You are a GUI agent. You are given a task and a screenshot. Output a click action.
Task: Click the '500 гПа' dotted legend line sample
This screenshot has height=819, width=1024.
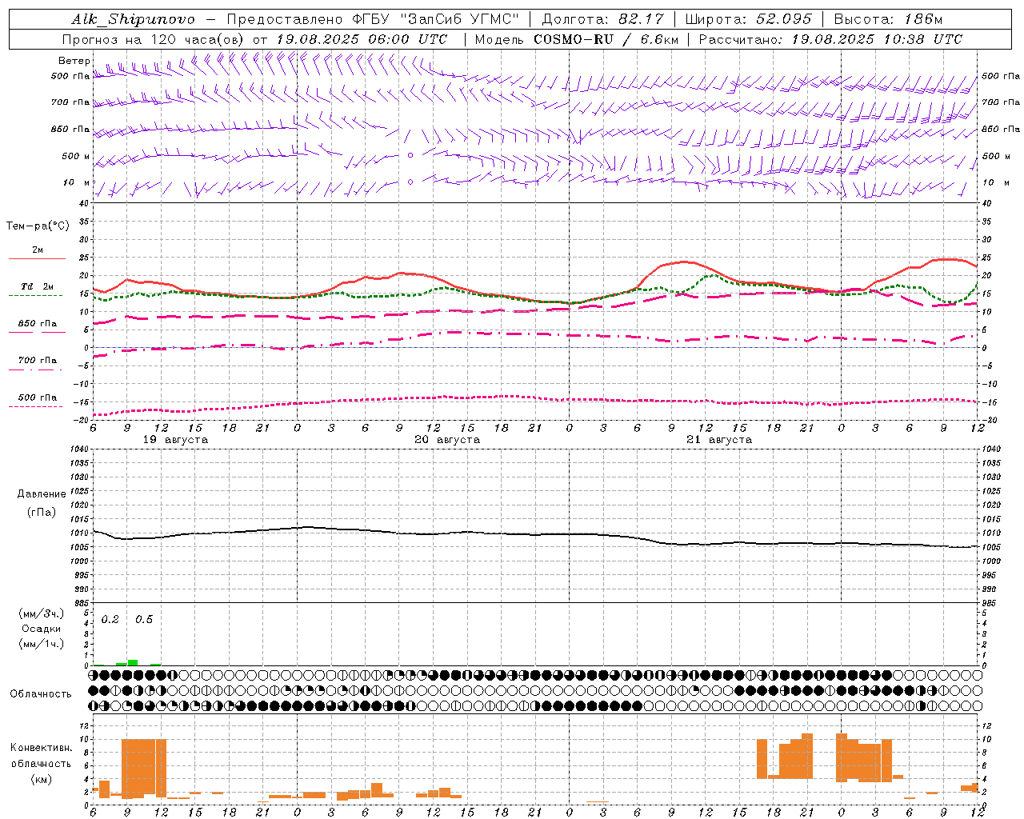[35, 406]
